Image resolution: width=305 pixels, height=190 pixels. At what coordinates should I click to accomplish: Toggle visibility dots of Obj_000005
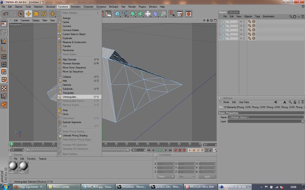tap(244, 39)
